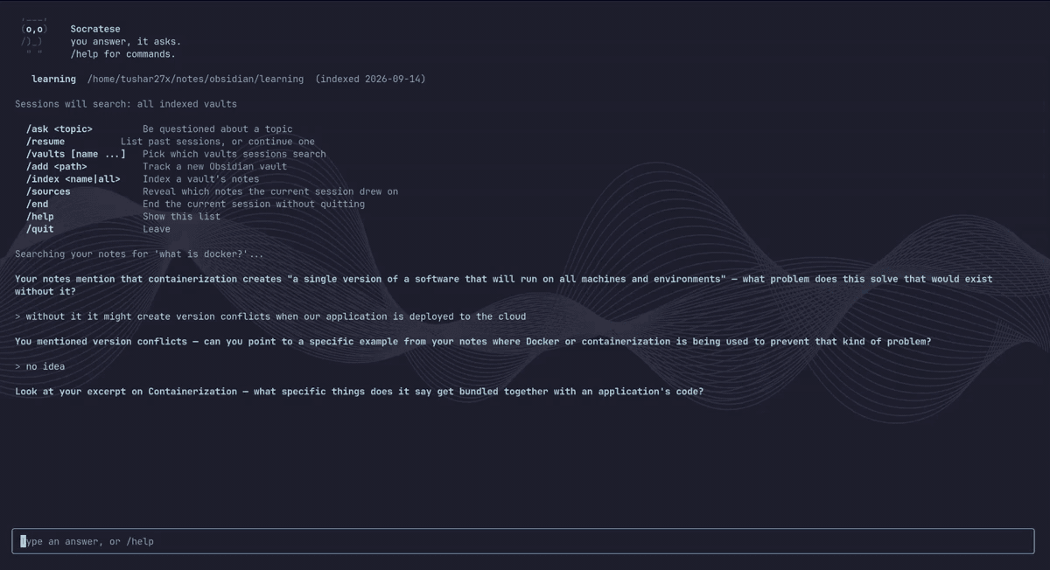Click the '/help' entry in the command list

[40, 216]
